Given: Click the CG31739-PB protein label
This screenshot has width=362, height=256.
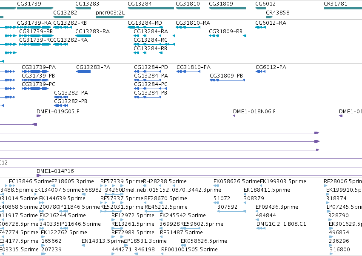Looking at the screenshot, I should click(x=38, y=76).
